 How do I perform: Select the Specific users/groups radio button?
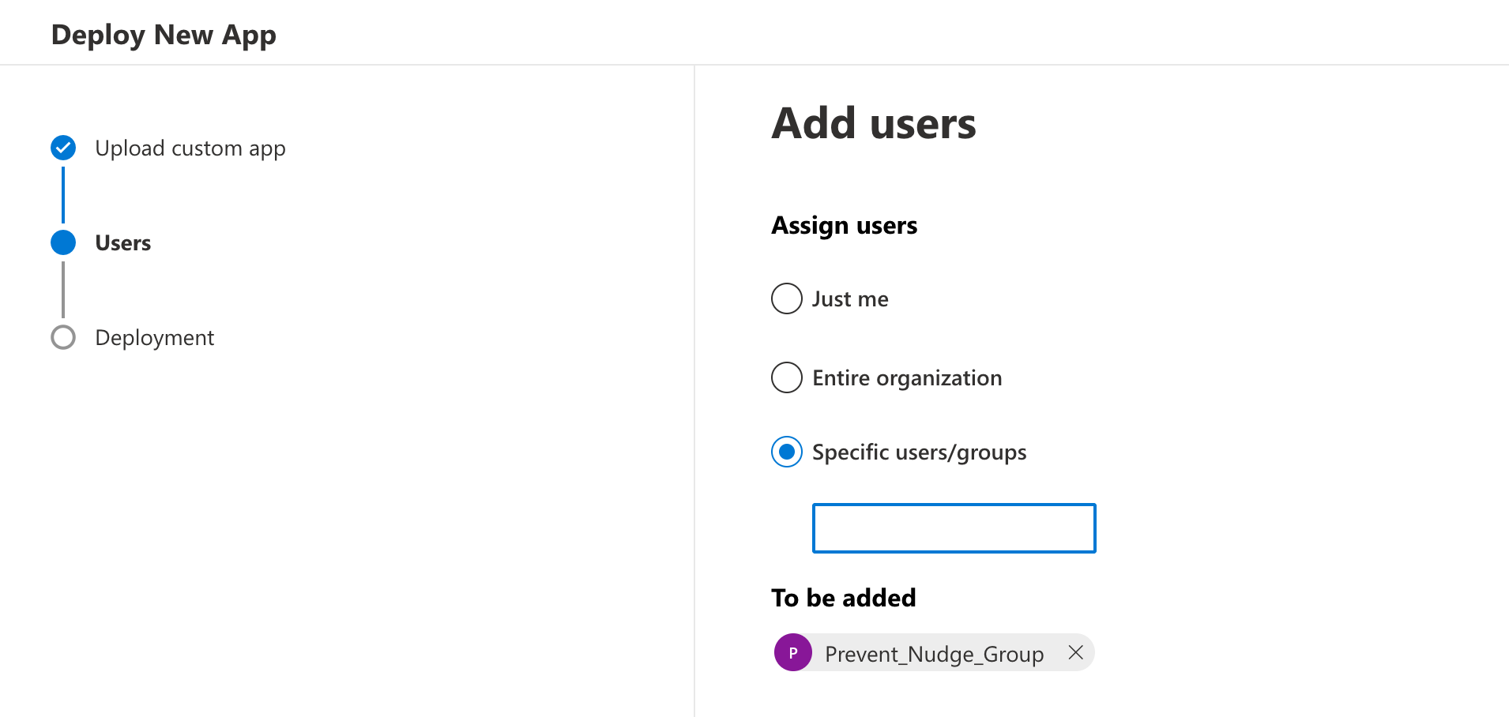pyautogui.click(x=786, y=452)
